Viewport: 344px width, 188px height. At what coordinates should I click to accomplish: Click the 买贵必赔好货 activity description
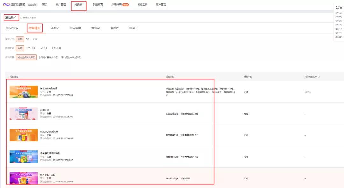[x=182, y=114]
